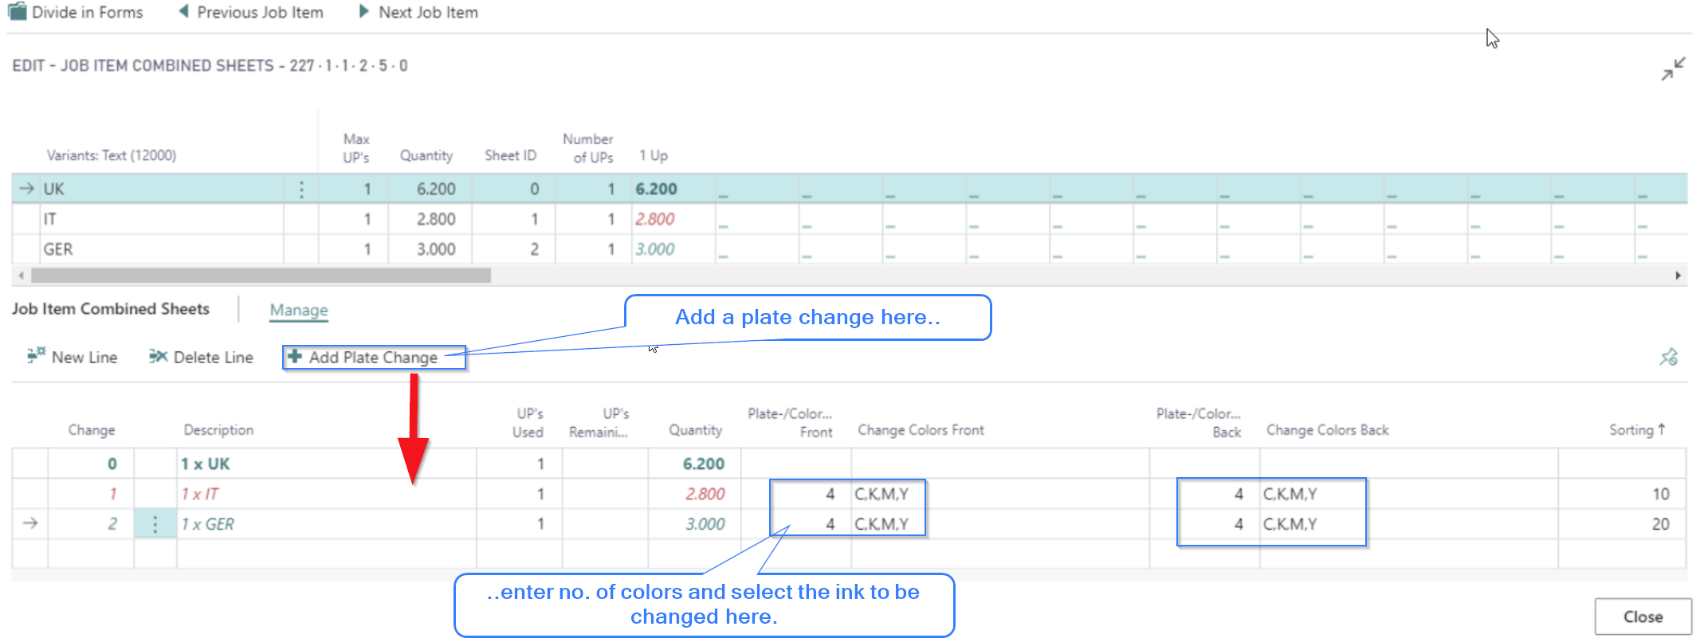This screenshot has height=642, width=1700.
Task: Edit back plate count for 1 x GER
Action: pyautogui.click(x=1205, y=524)
